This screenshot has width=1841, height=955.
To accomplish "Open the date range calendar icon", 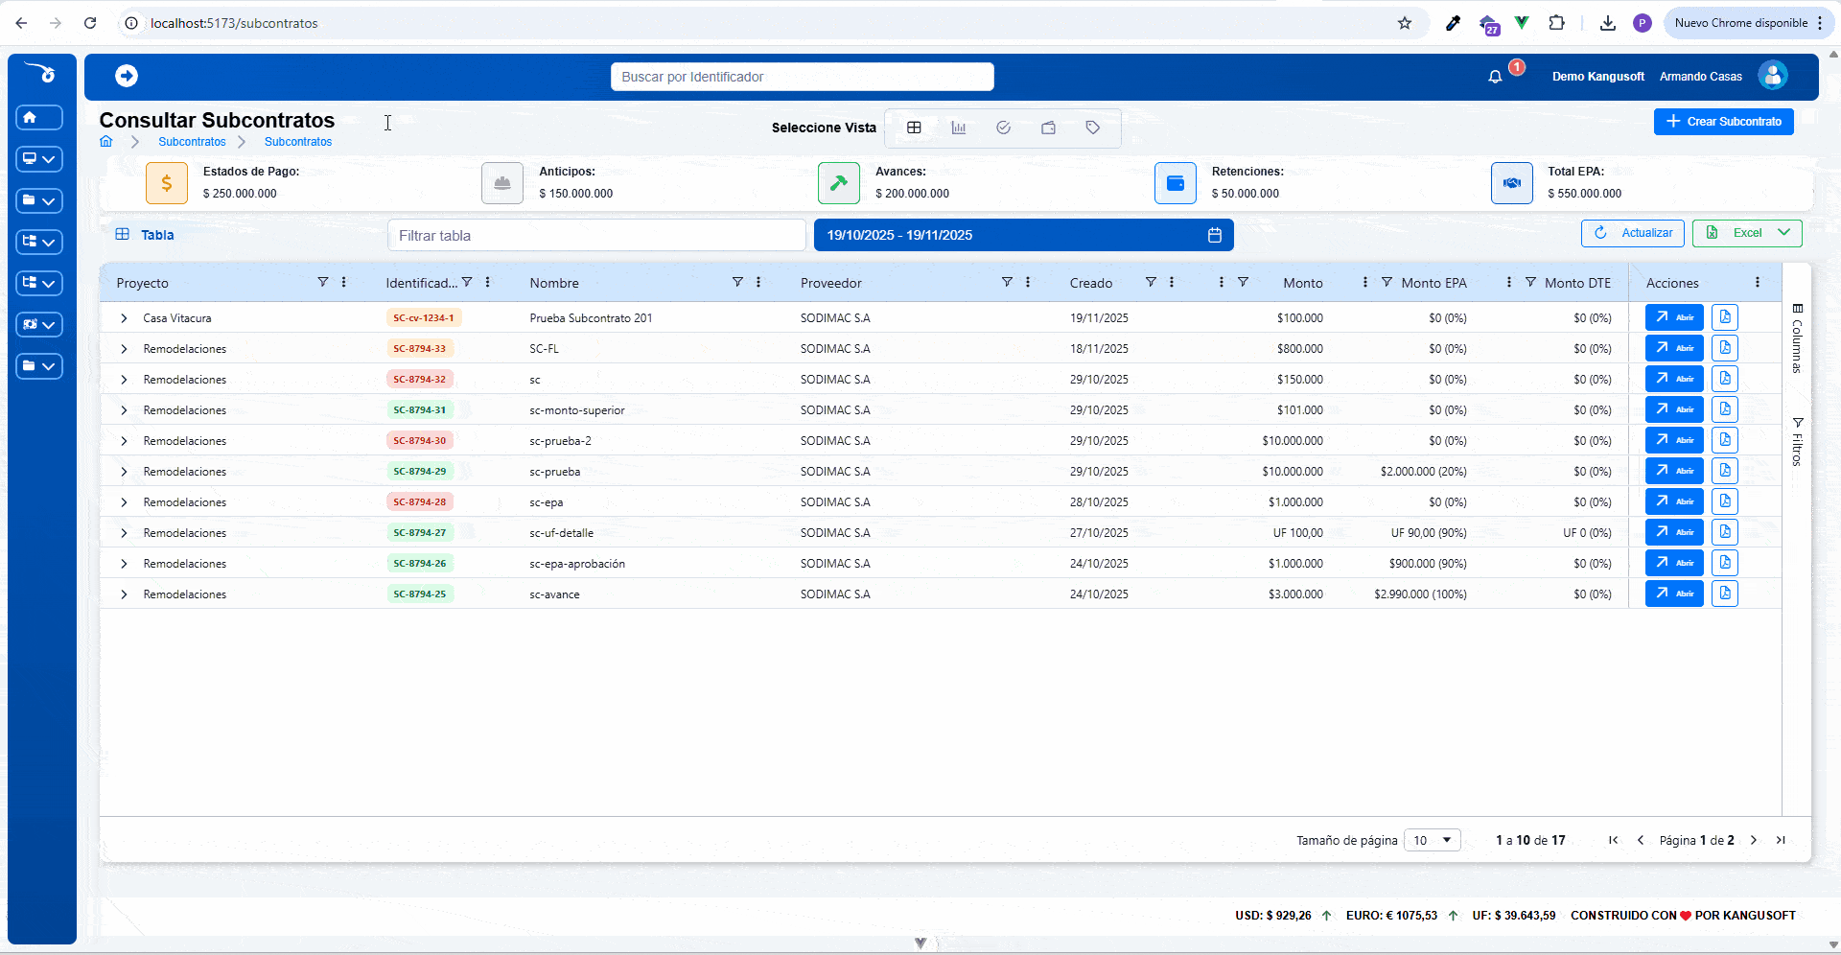I will coord(1215,235).
